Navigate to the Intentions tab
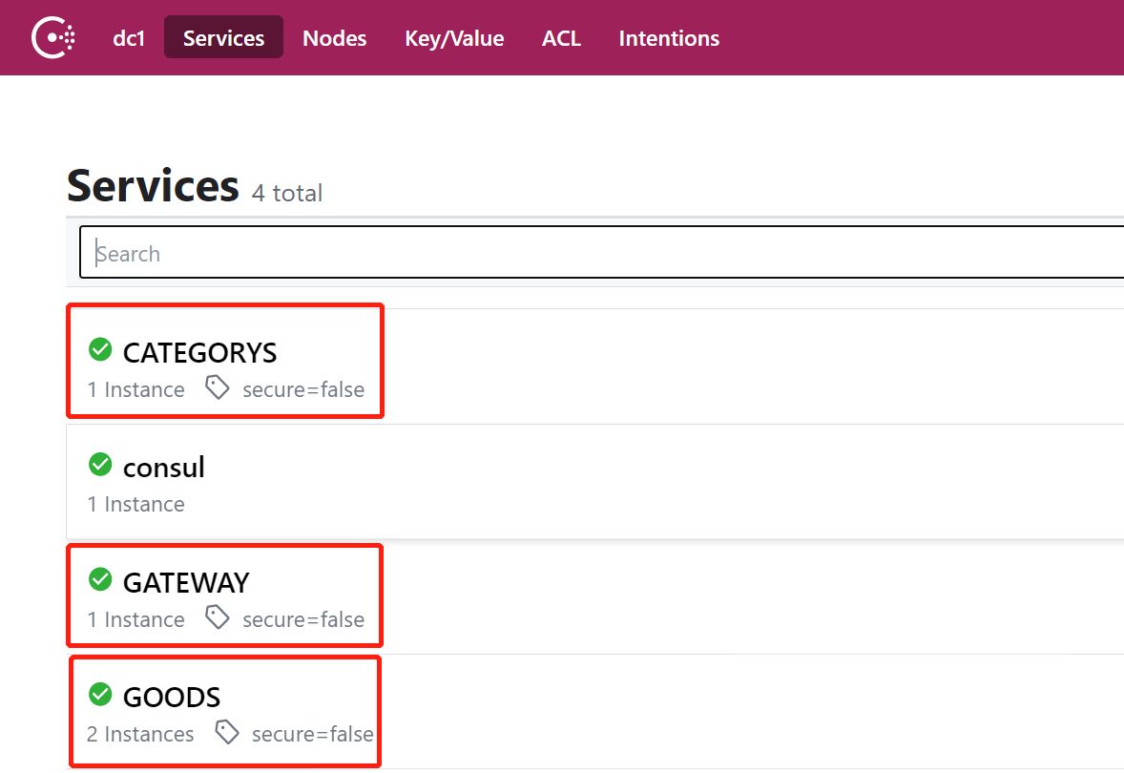This screenshot has width=1124, height=773. (x=669, y=38)
